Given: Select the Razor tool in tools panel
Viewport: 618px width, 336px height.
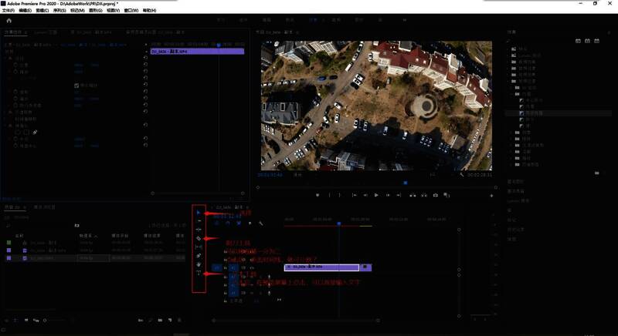Looking at the screenshot, I should point(199,239).
